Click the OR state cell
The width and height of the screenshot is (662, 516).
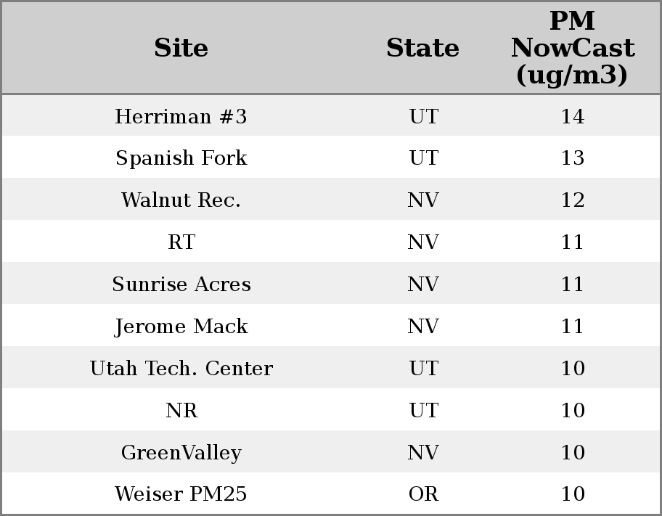[423, 494]
